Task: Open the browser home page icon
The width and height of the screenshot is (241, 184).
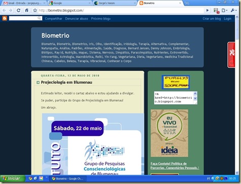Action: (x=27, y=11)
